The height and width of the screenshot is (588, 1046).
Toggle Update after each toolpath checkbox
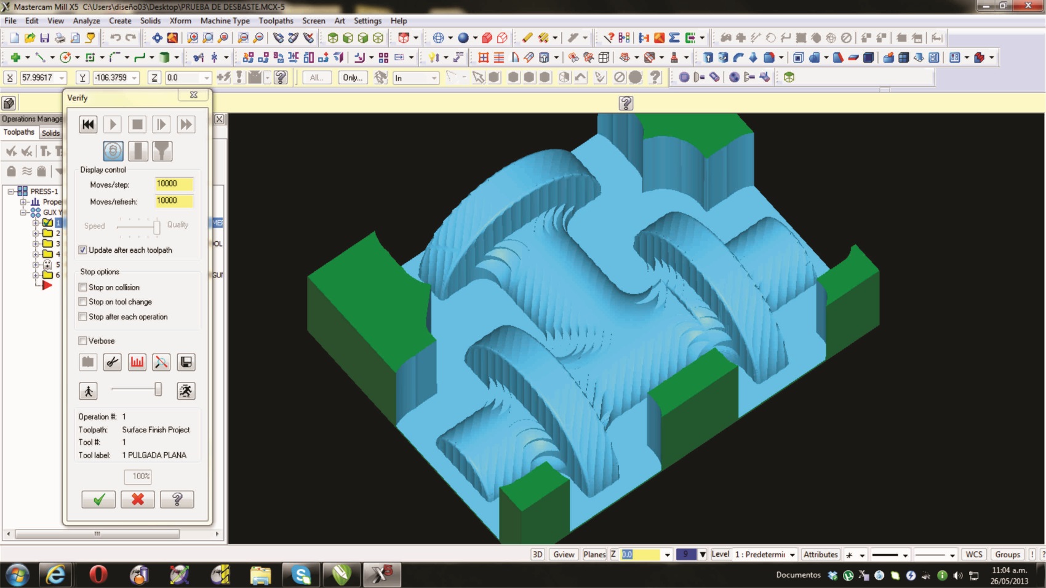(82, 250)
